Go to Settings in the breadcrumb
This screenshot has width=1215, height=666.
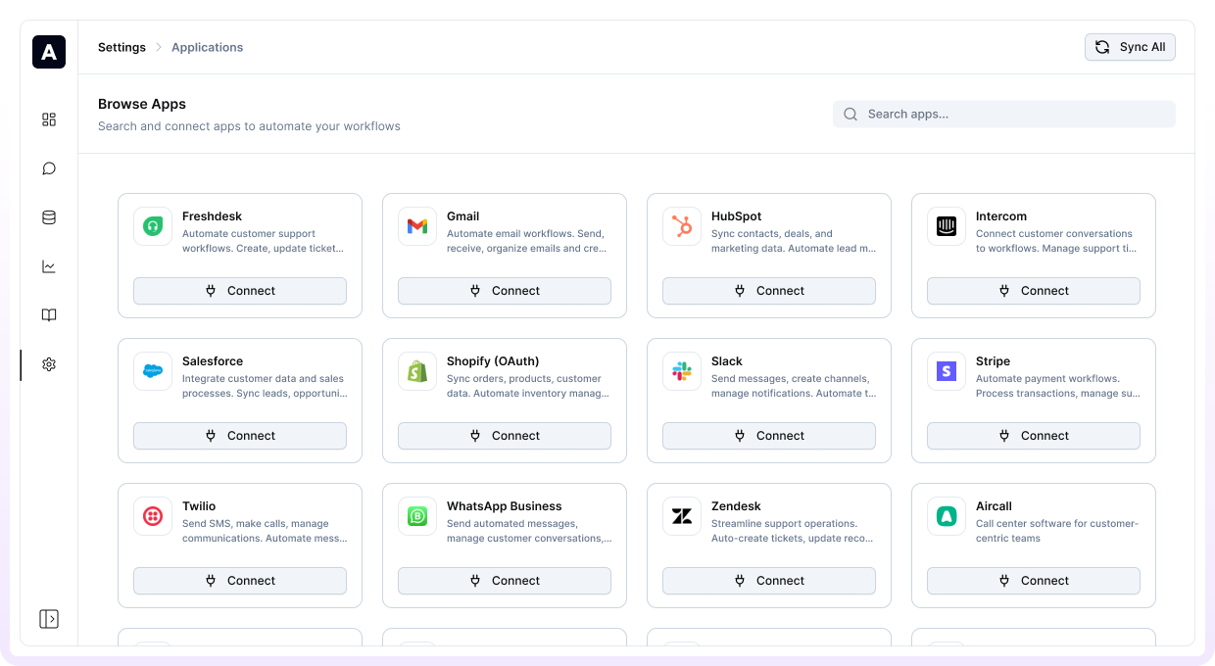[x=121, y=47]
